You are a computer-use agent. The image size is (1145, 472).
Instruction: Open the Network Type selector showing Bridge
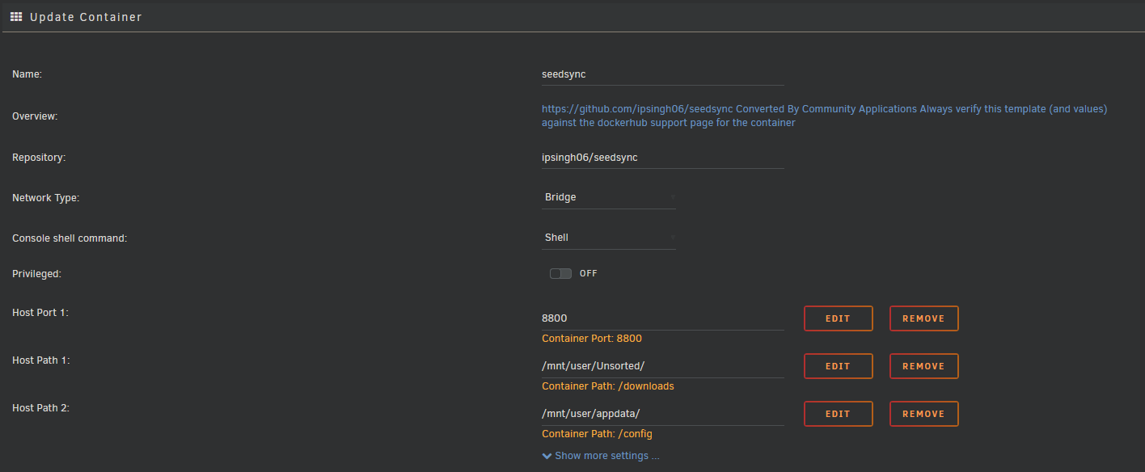(x=606, y=196)
